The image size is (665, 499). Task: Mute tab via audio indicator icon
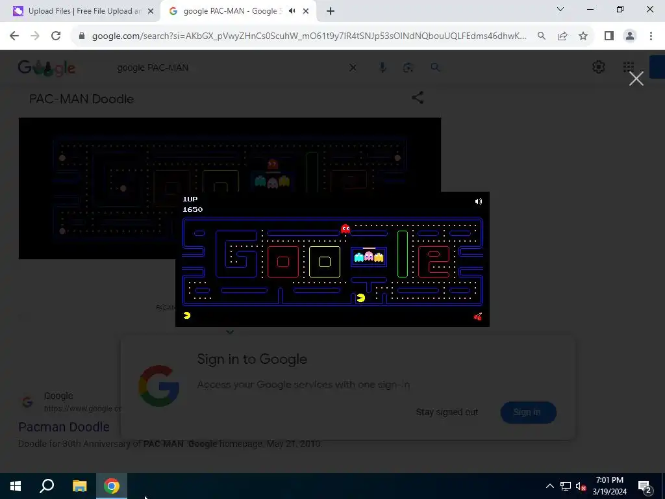coord(292,11)
